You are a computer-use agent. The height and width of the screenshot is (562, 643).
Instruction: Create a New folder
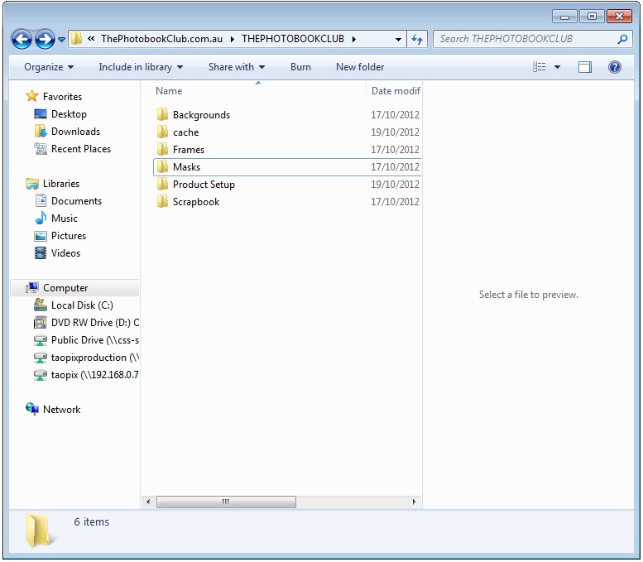[360, 67]
